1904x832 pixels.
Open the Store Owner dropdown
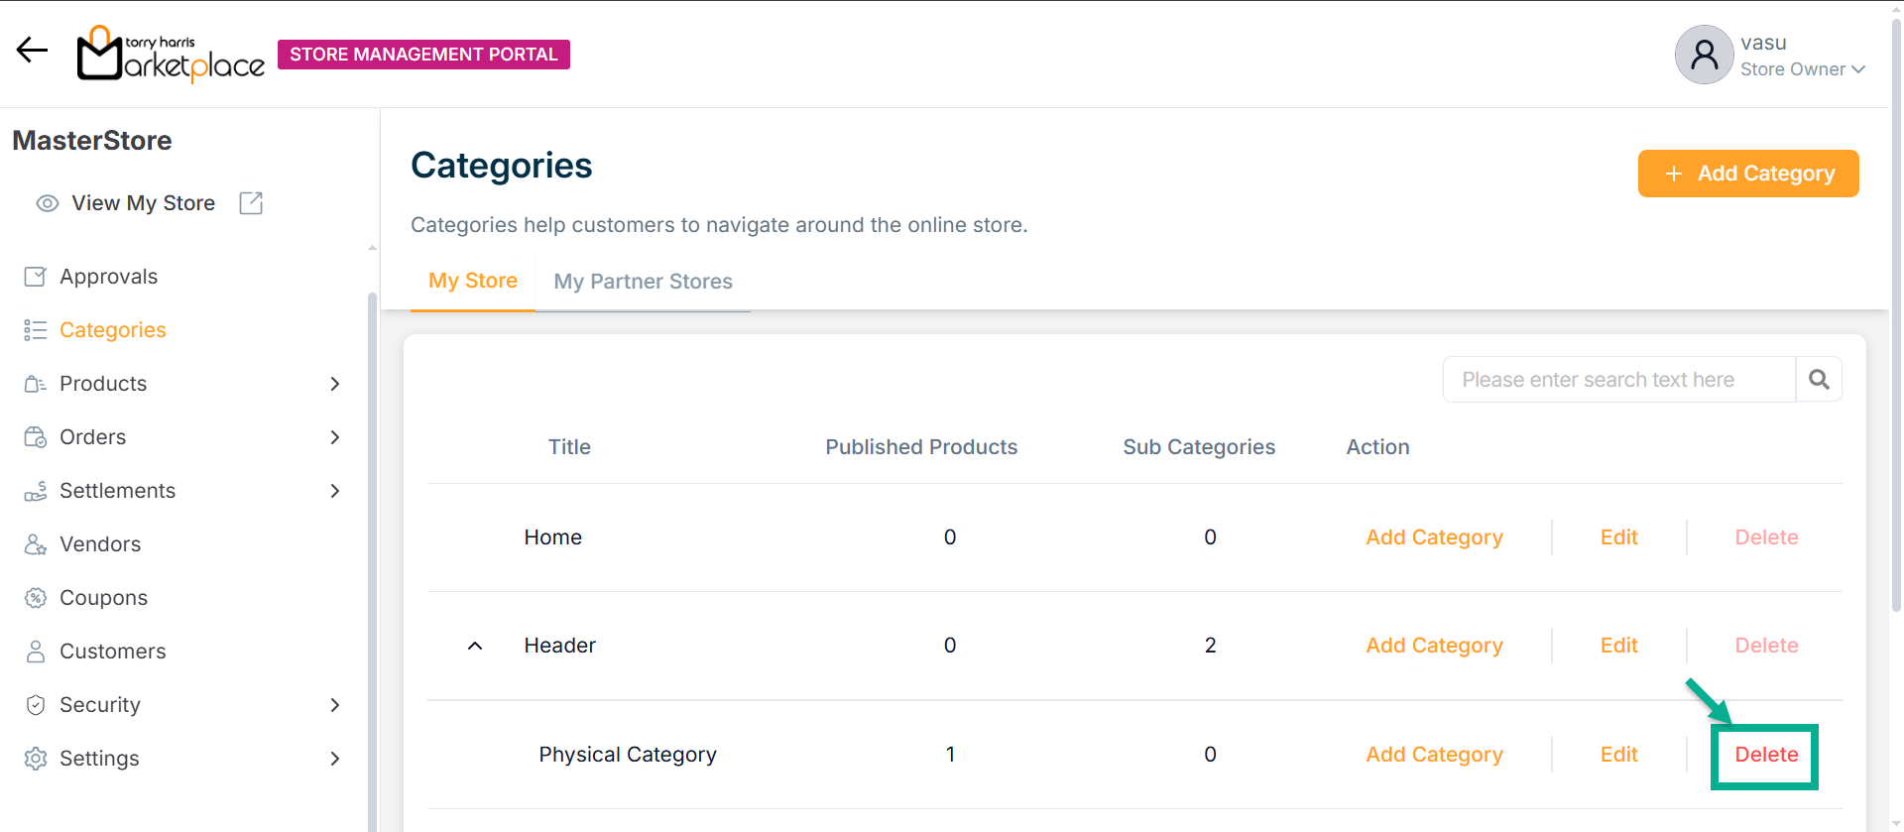[1803, 69]
